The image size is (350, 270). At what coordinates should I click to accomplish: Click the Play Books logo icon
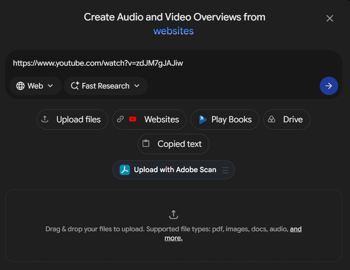[x=203, y=120]
